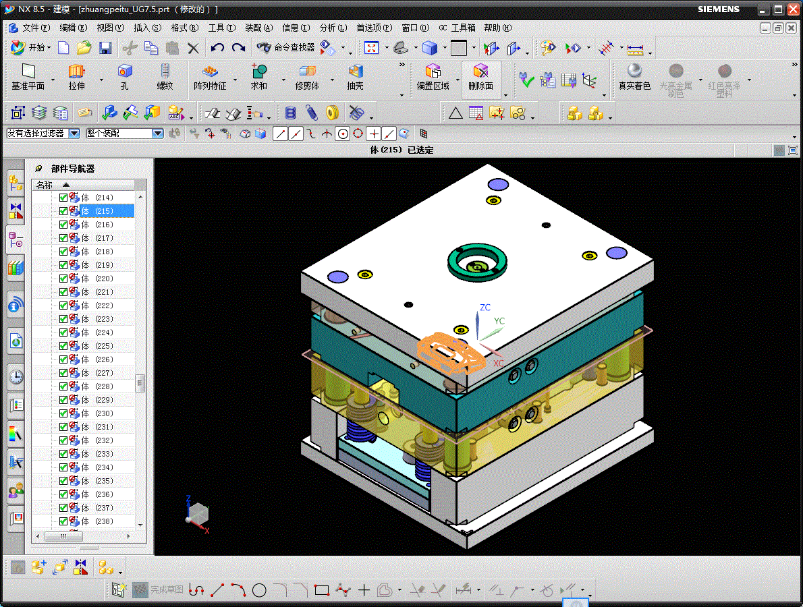Toggle the 体 (230) checkbox
The image size is (803, 607).
(x=63, y=413)
